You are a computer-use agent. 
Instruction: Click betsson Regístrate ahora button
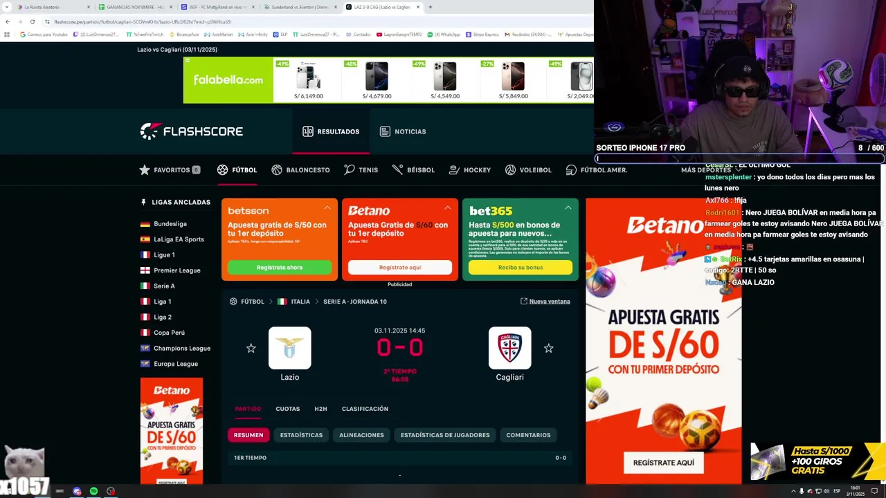tap(280, 268)
